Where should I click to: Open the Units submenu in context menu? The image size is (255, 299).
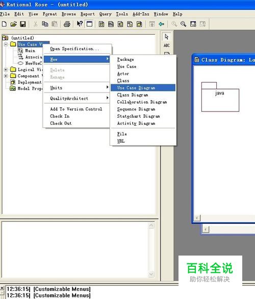point(76,88)
